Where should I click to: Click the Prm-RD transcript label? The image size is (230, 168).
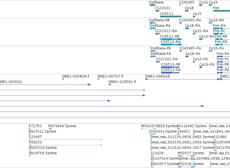tap(221, 42)
